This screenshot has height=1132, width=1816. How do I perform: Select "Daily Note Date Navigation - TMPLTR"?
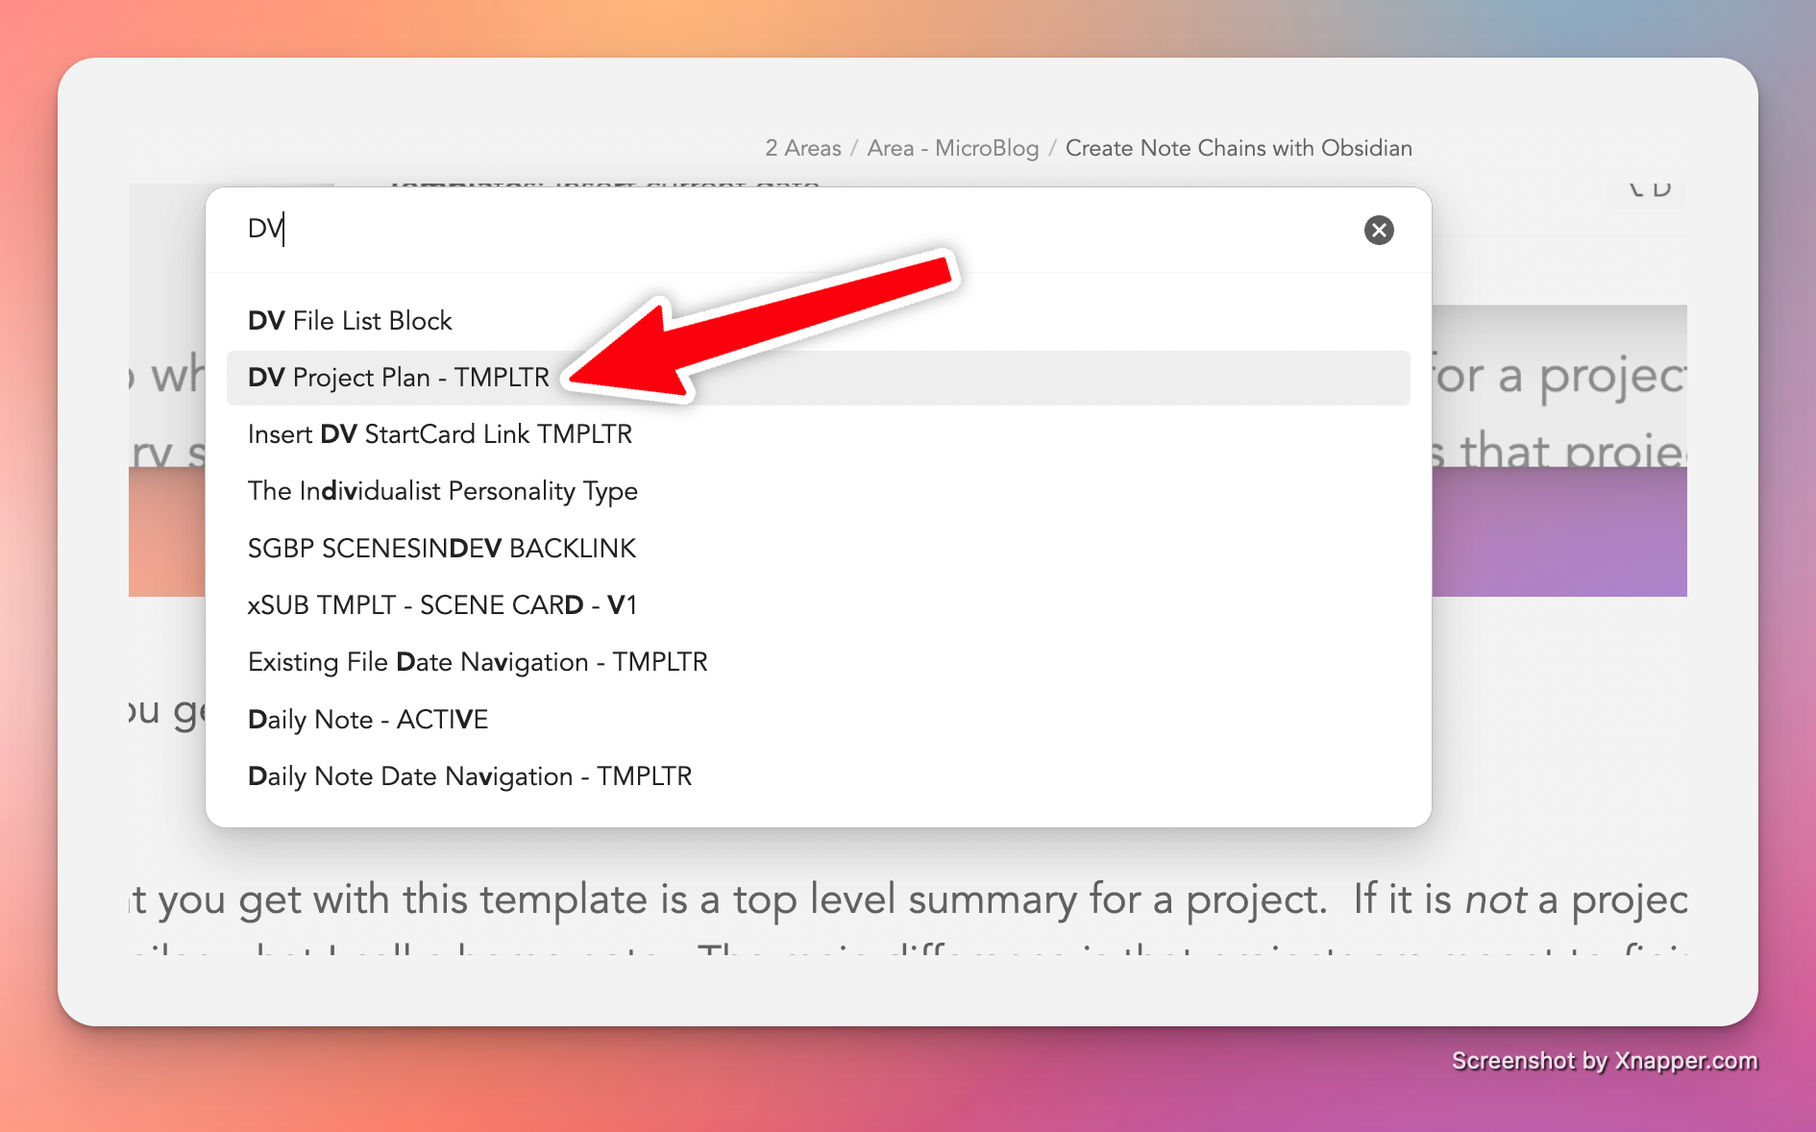(x=469, y=776)
